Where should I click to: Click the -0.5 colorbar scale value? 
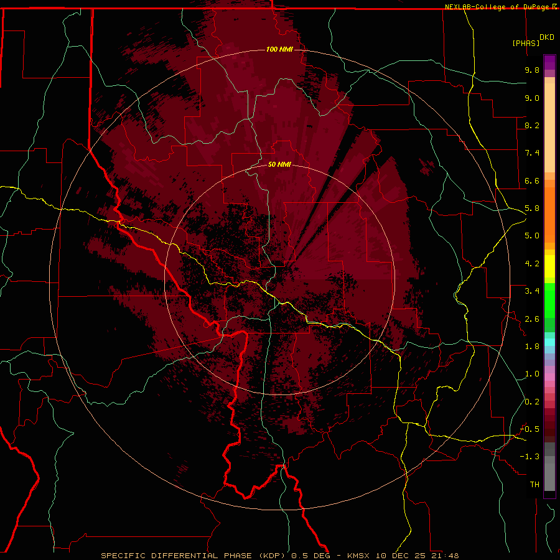click(x=530, y=429)
